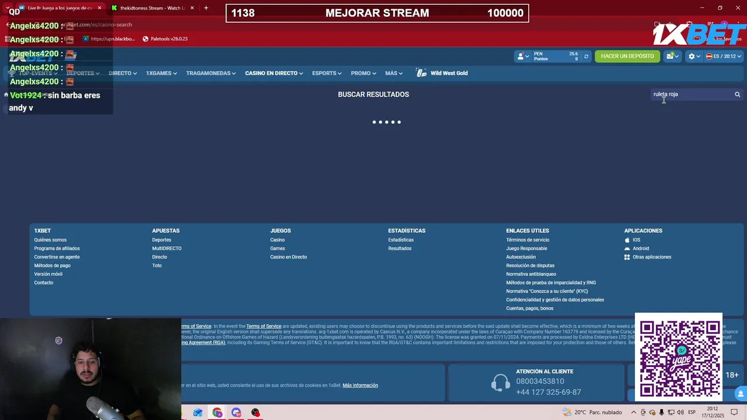
Task: Close the thekidtorress Stream tab
Action: pyautogui.click(x=192, y=8)
